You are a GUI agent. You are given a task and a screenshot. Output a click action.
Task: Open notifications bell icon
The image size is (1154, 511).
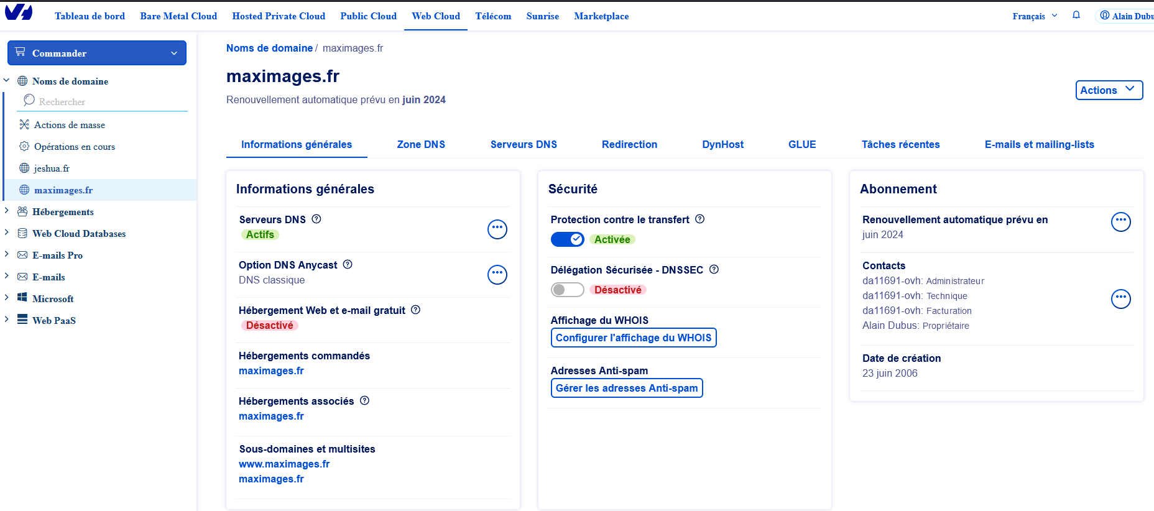1076,16
